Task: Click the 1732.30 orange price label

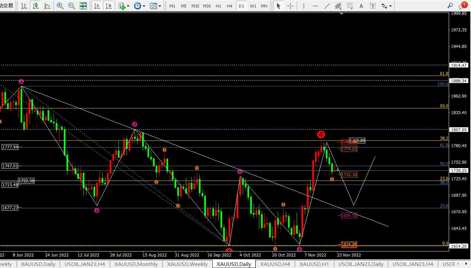Action: pos(349,175)
